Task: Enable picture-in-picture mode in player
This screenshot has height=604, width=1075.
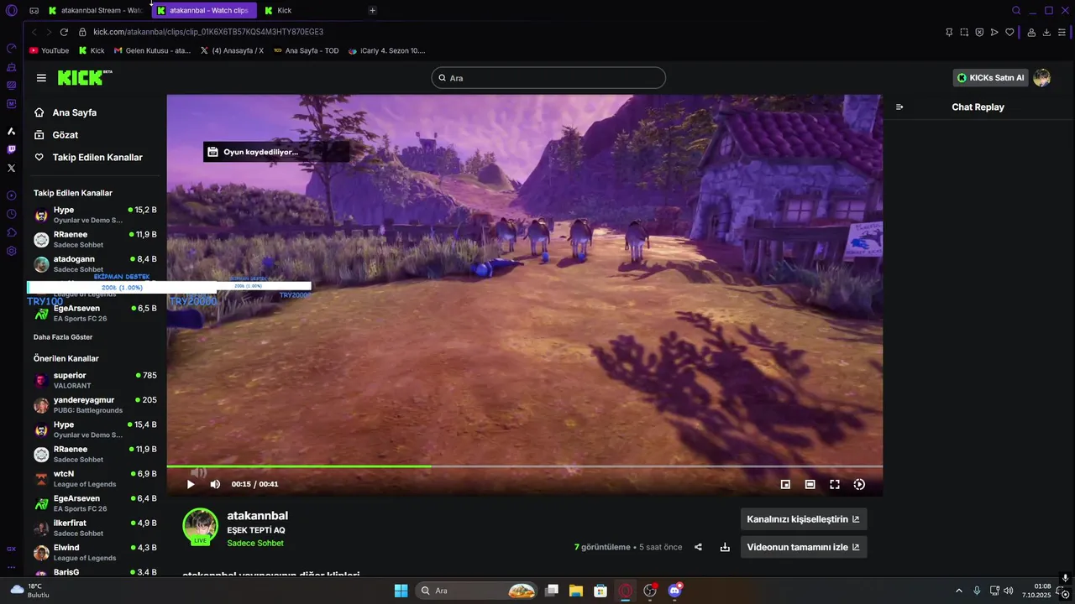Action: tap(785, 484)
